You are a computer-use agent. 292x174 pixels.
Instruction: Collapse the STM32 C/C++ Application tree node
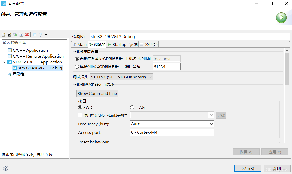4,62
